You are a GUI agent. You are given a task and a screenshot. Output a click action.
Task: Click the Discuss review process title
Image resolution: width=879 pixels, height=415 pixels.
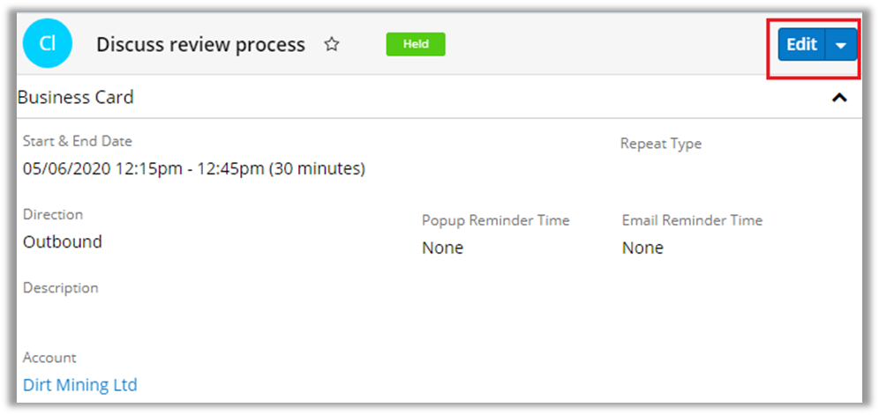200,44
